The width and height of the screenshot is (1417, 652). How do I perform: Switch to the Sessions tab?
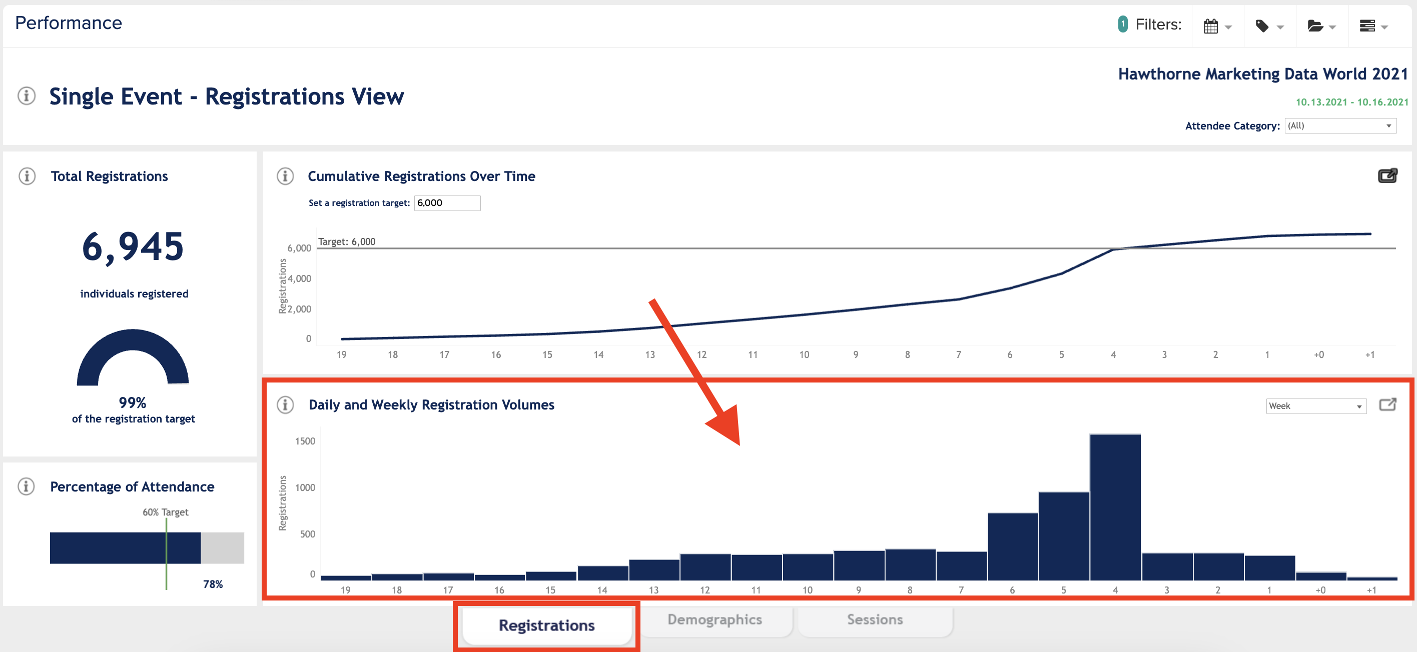click(x=875, y=619)
